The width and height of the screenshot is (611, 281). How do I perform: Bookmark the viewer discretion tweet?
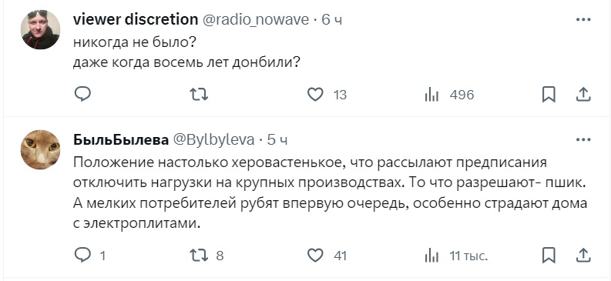(x=549, y=95)
